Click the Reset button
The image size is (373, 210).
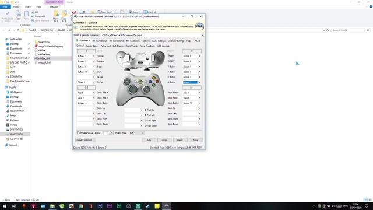click(x=180, y=140)
